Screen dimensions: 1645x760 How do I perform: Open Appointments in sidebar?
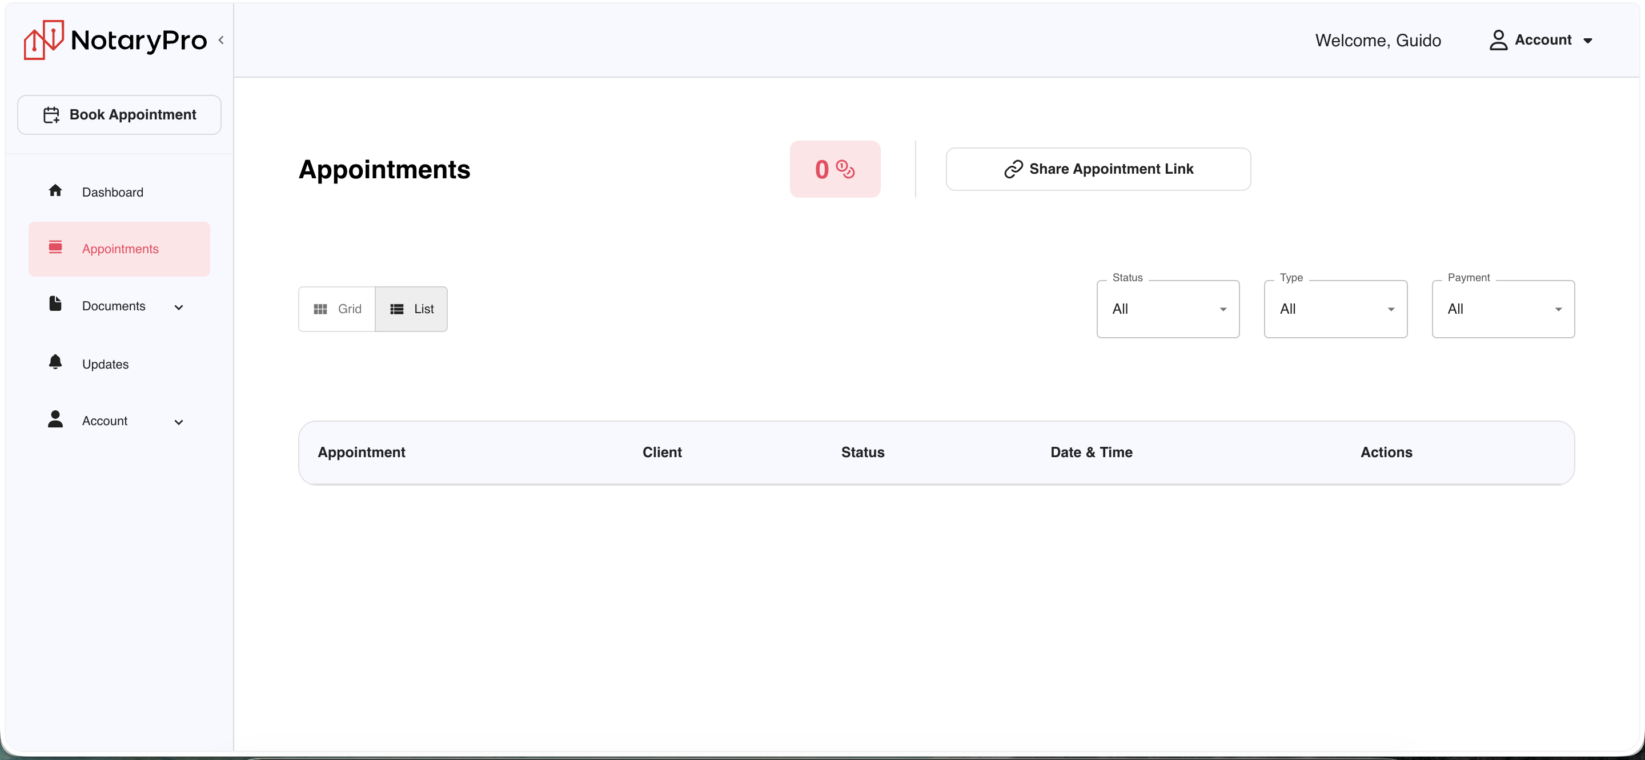[x=119, y=249]
